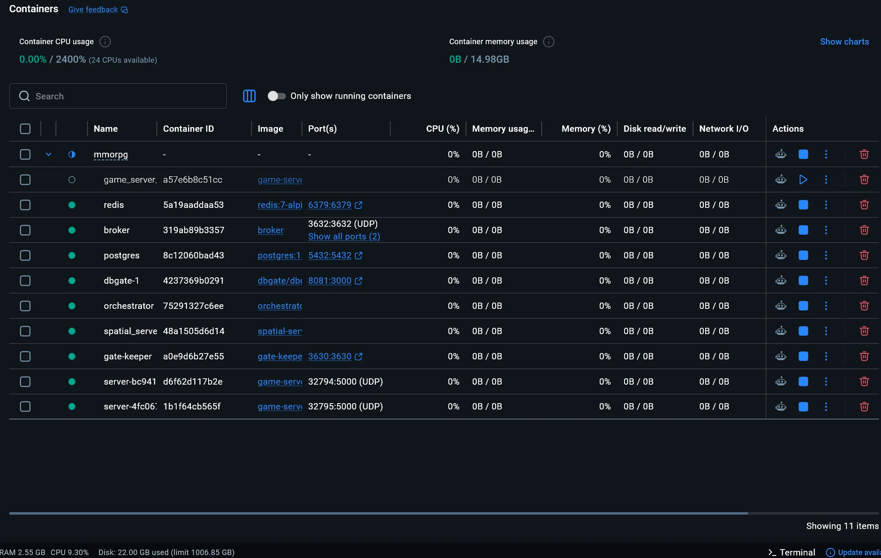The image size is (881, 558).
Task: Delete the mmorpg stack
Action: 864,154
